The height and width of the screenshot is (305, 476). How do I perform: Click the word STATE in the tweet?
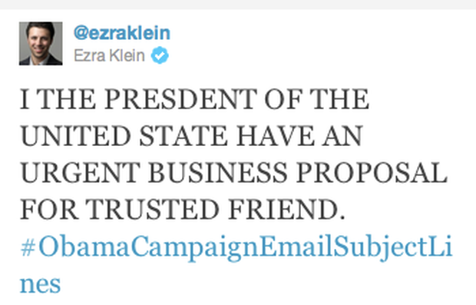click(x=183, y=136)
